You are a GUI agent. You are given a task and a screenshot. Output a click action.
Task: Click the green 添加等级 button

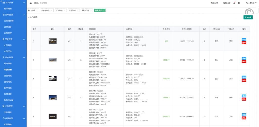pos(248,17)
